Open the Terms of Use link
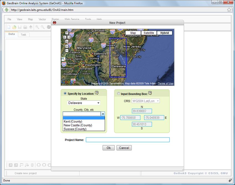The width and height of the screenshot is (235, 185). tap(166, 83)
